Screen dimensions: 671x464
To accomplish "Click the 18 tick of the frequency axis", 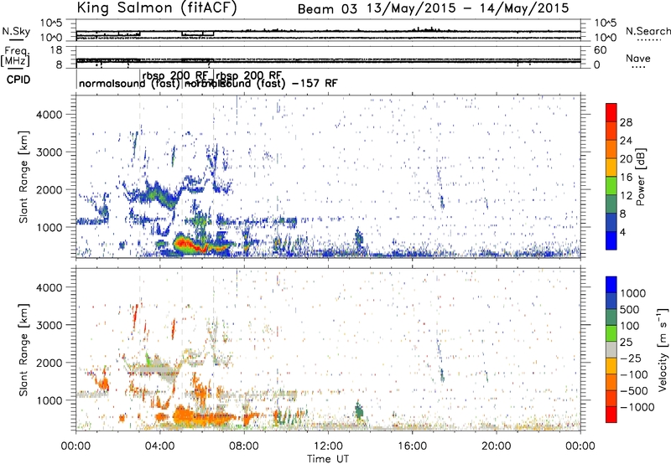I will coord(56,50).
